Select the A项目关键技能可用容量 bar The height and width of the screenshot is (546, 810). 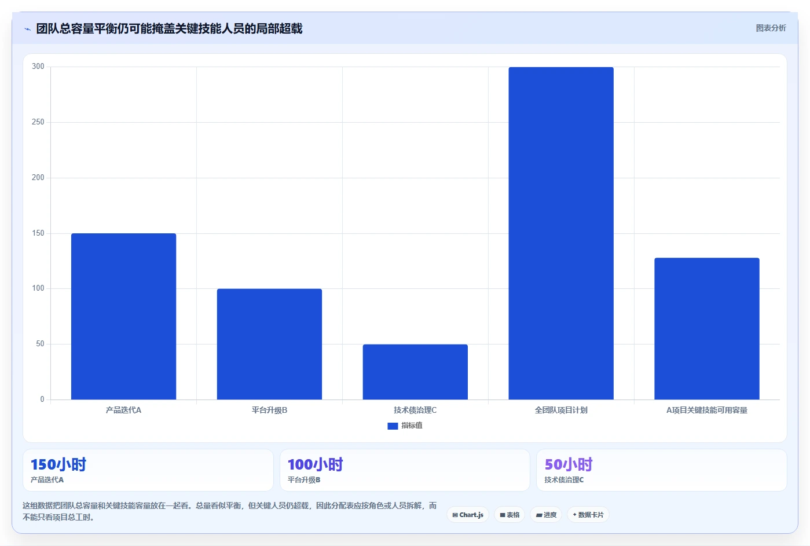pyautogui.click(x=706, y=328)
